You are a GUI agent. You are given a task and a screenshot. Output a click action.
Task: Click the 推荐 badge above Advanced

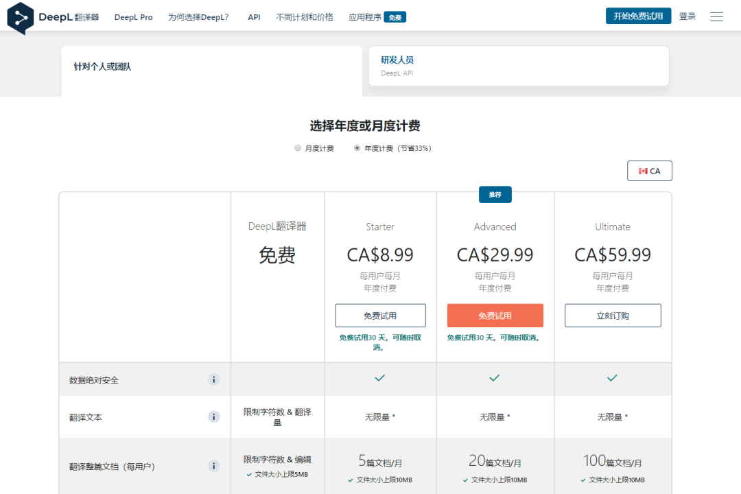[495, 195]
